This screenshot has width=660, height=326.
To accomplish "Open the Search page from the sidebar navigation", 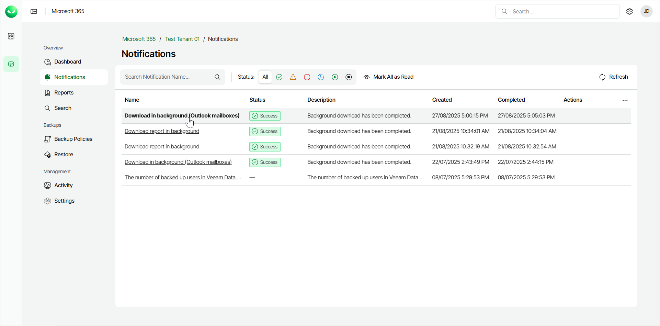I will coord(74,108).
